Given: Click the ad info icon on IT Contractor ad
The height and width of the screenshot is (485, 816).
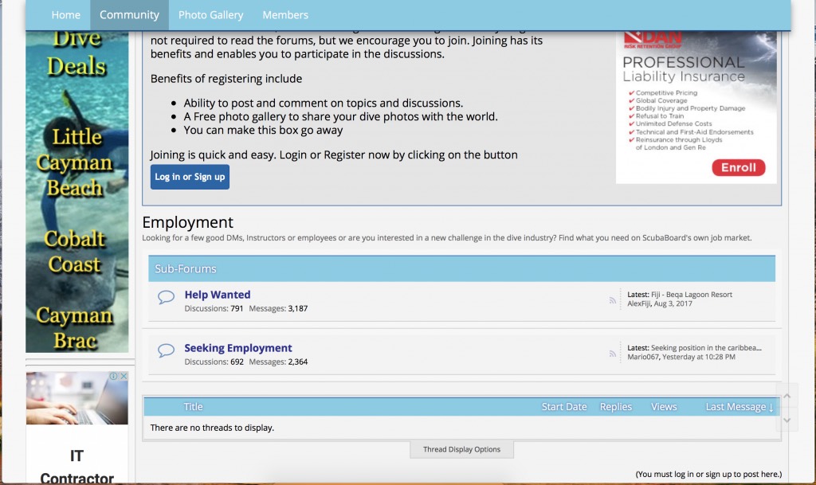Looking at the screenshot, I should click(x=114, y=377).
